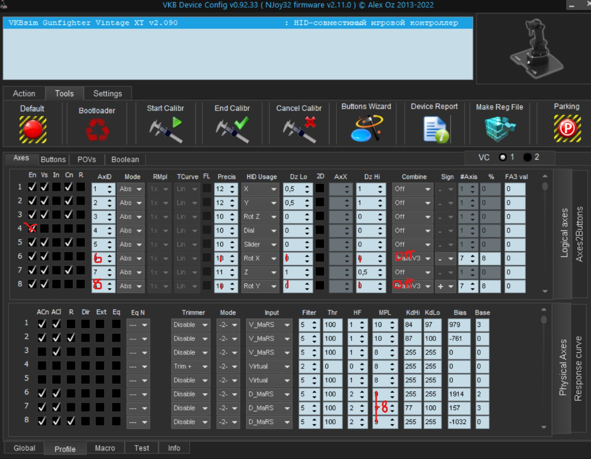The height and width of the screenshot is (459, 591).
Task: Click KdHi field showing 84
Action: (x=413, y=325)
